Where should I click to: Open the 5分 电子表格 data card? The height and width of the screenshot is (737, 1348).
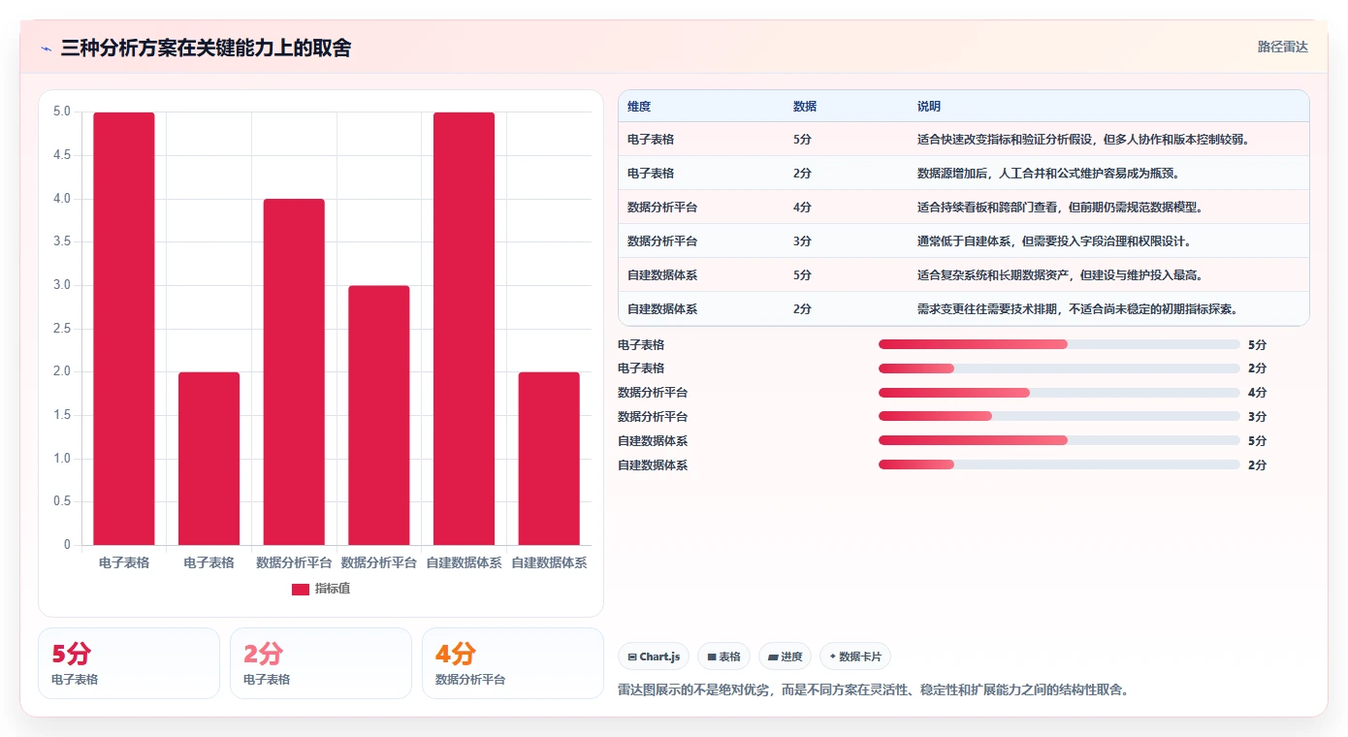(x=129, y=663)
